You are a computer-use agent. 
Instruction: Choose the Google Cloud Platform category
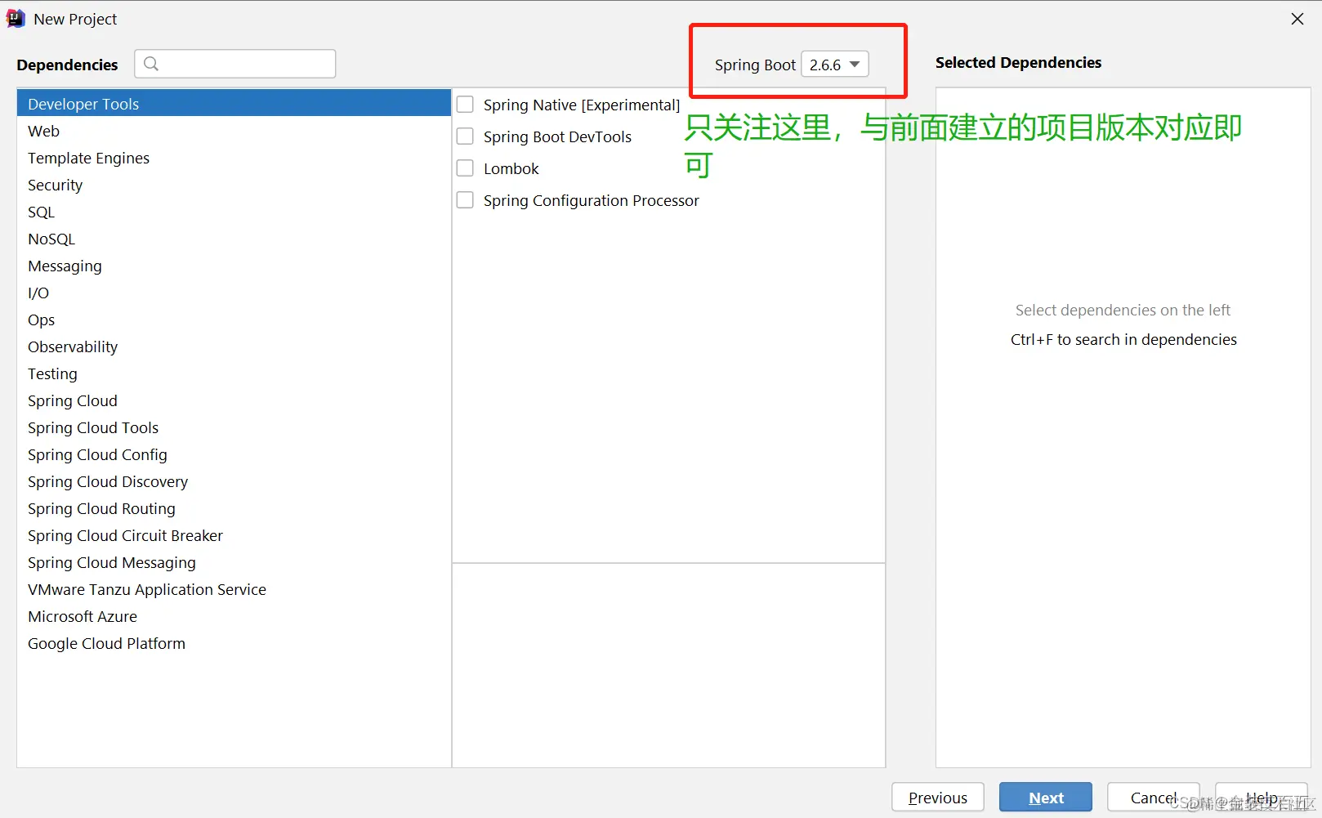coord(234,643)
